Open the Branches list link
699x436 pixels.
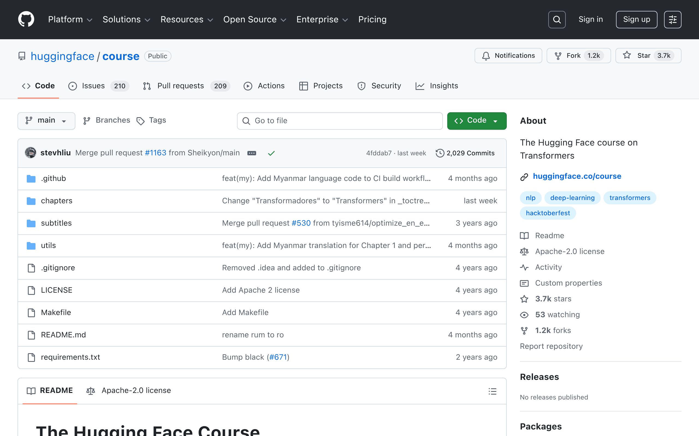[x=106, y=120]
